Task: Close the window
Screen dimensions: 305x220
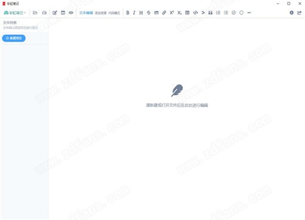Action: [300, 4]
